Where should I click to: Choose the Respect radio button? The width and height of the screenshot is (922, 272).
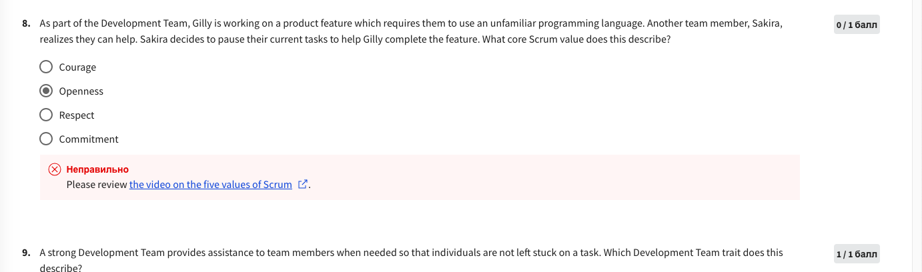(x=46, y=115)
